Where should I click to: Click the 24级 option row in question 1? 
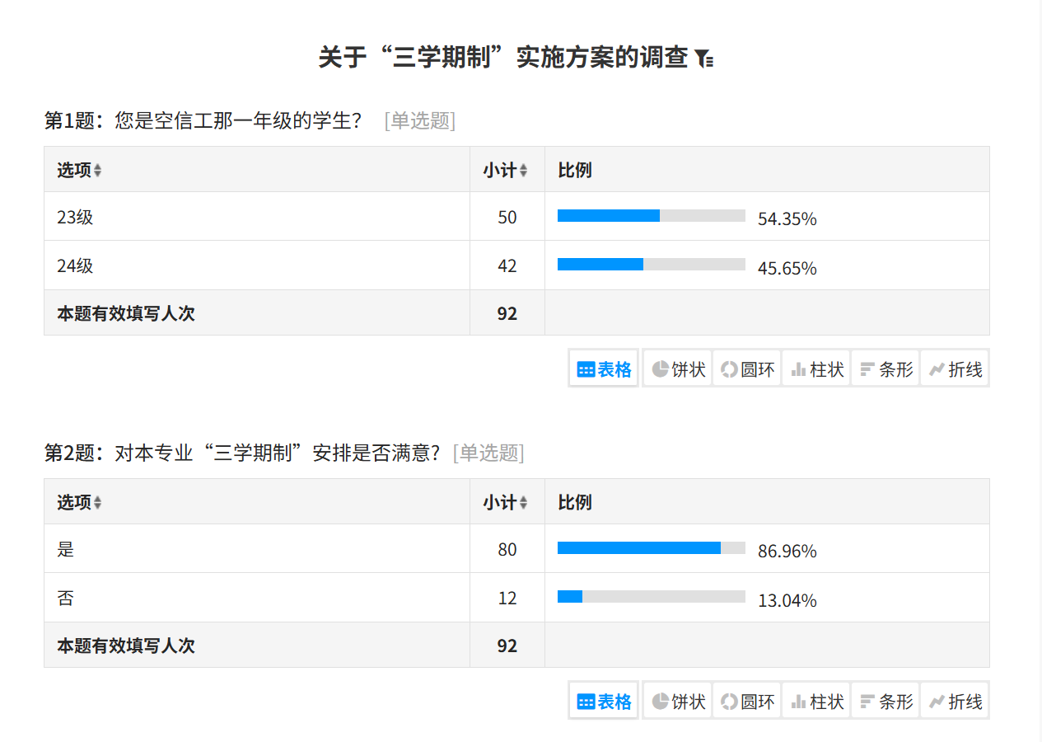(x=516, y=265)
